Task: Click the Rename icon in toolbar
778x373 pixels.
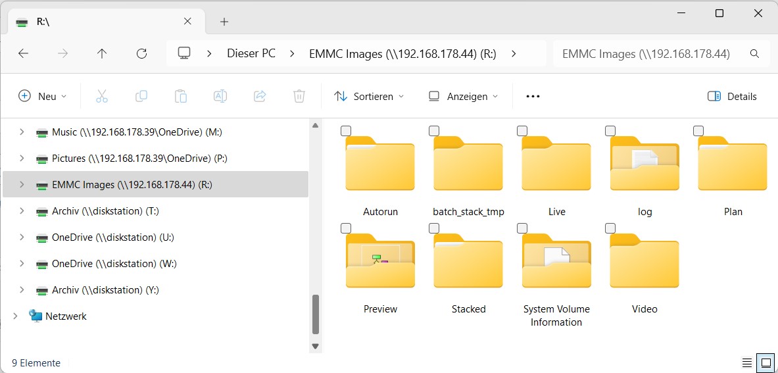Action: pos(220,96)
